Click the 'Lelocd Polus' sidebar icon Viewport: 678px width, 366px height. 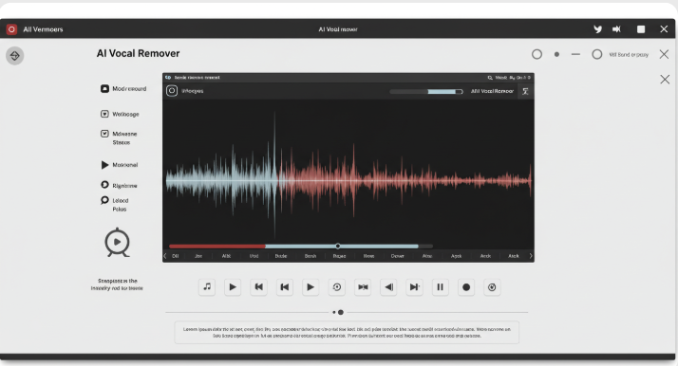pyautogui.click(x=104, y=200)
